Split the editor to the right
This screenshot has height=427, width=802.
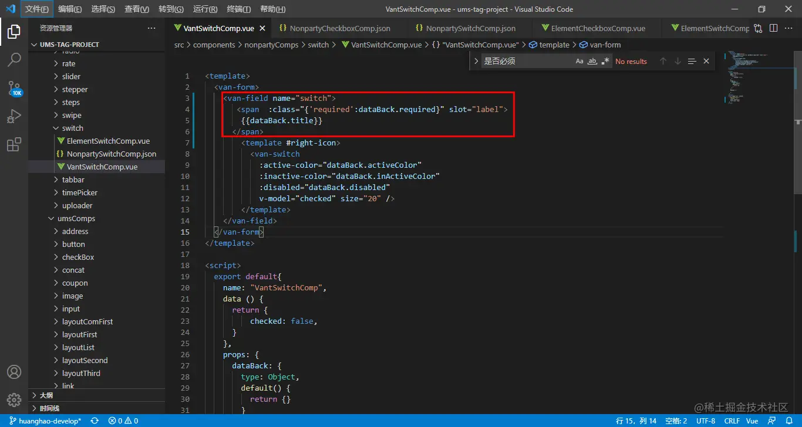pos(773,28)
